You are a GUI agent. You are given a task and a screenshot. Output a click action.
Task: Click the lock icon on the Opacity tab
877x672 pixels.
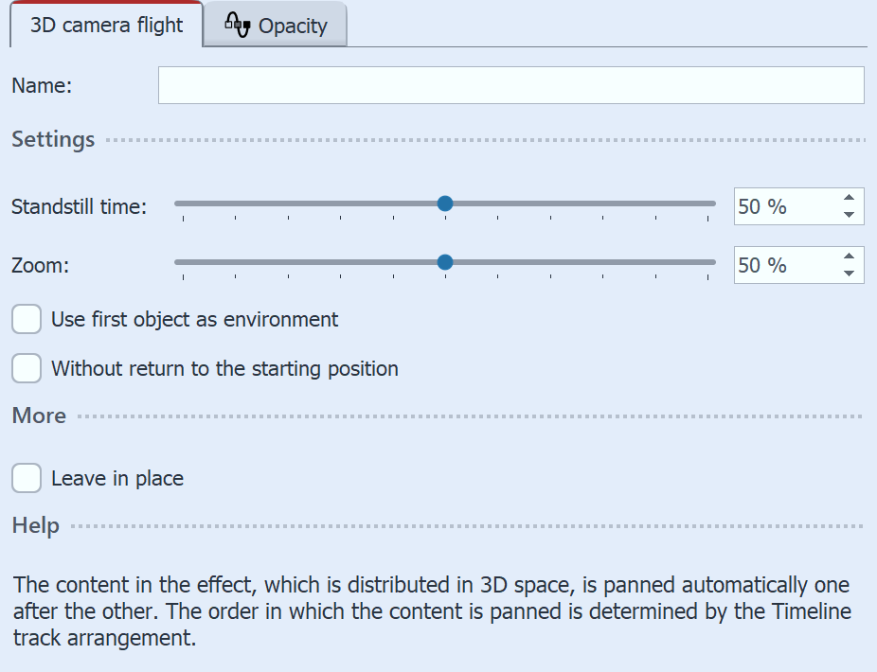coord(237,26)
